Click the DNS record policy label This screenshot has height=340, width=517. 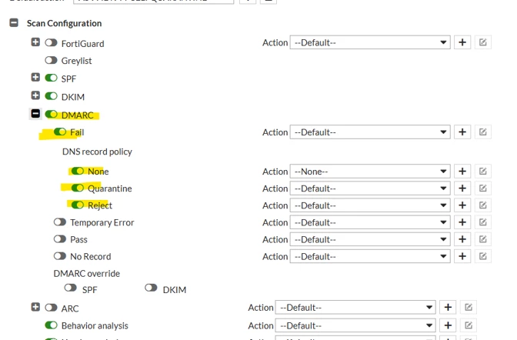(97, 152)
